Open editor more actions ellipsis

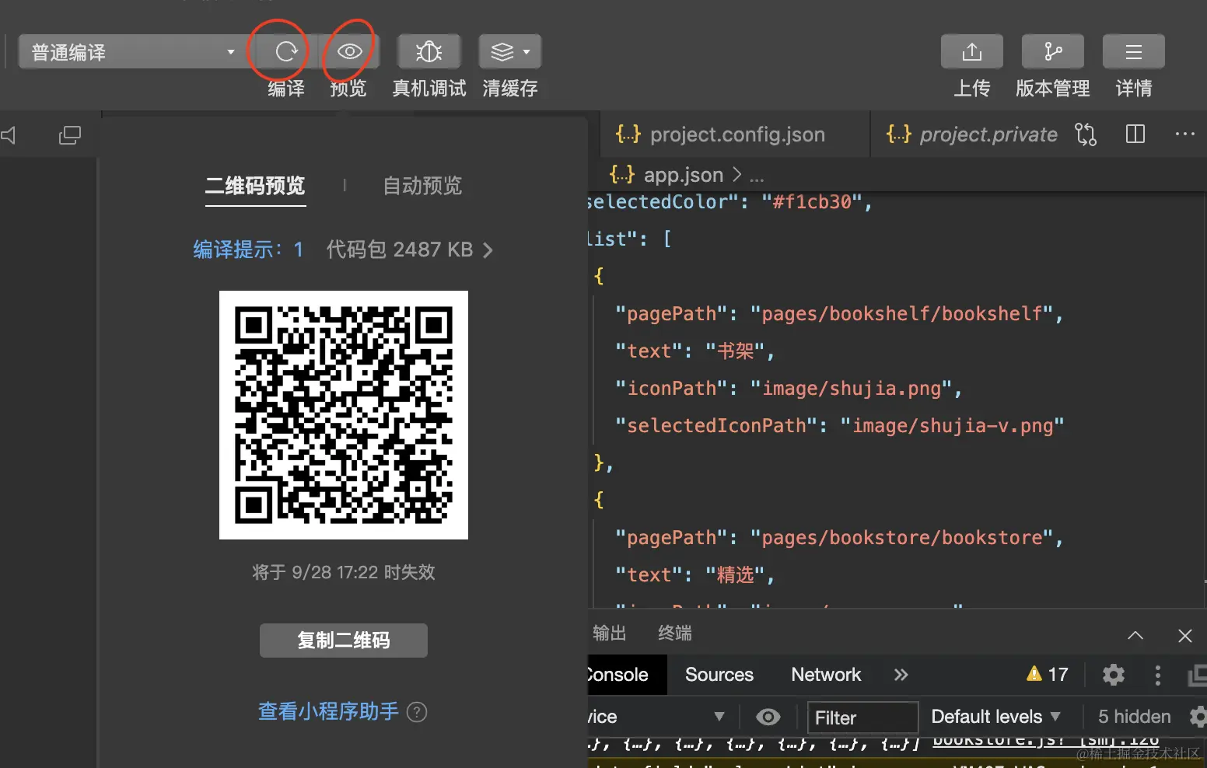(x=1185, y=134)
